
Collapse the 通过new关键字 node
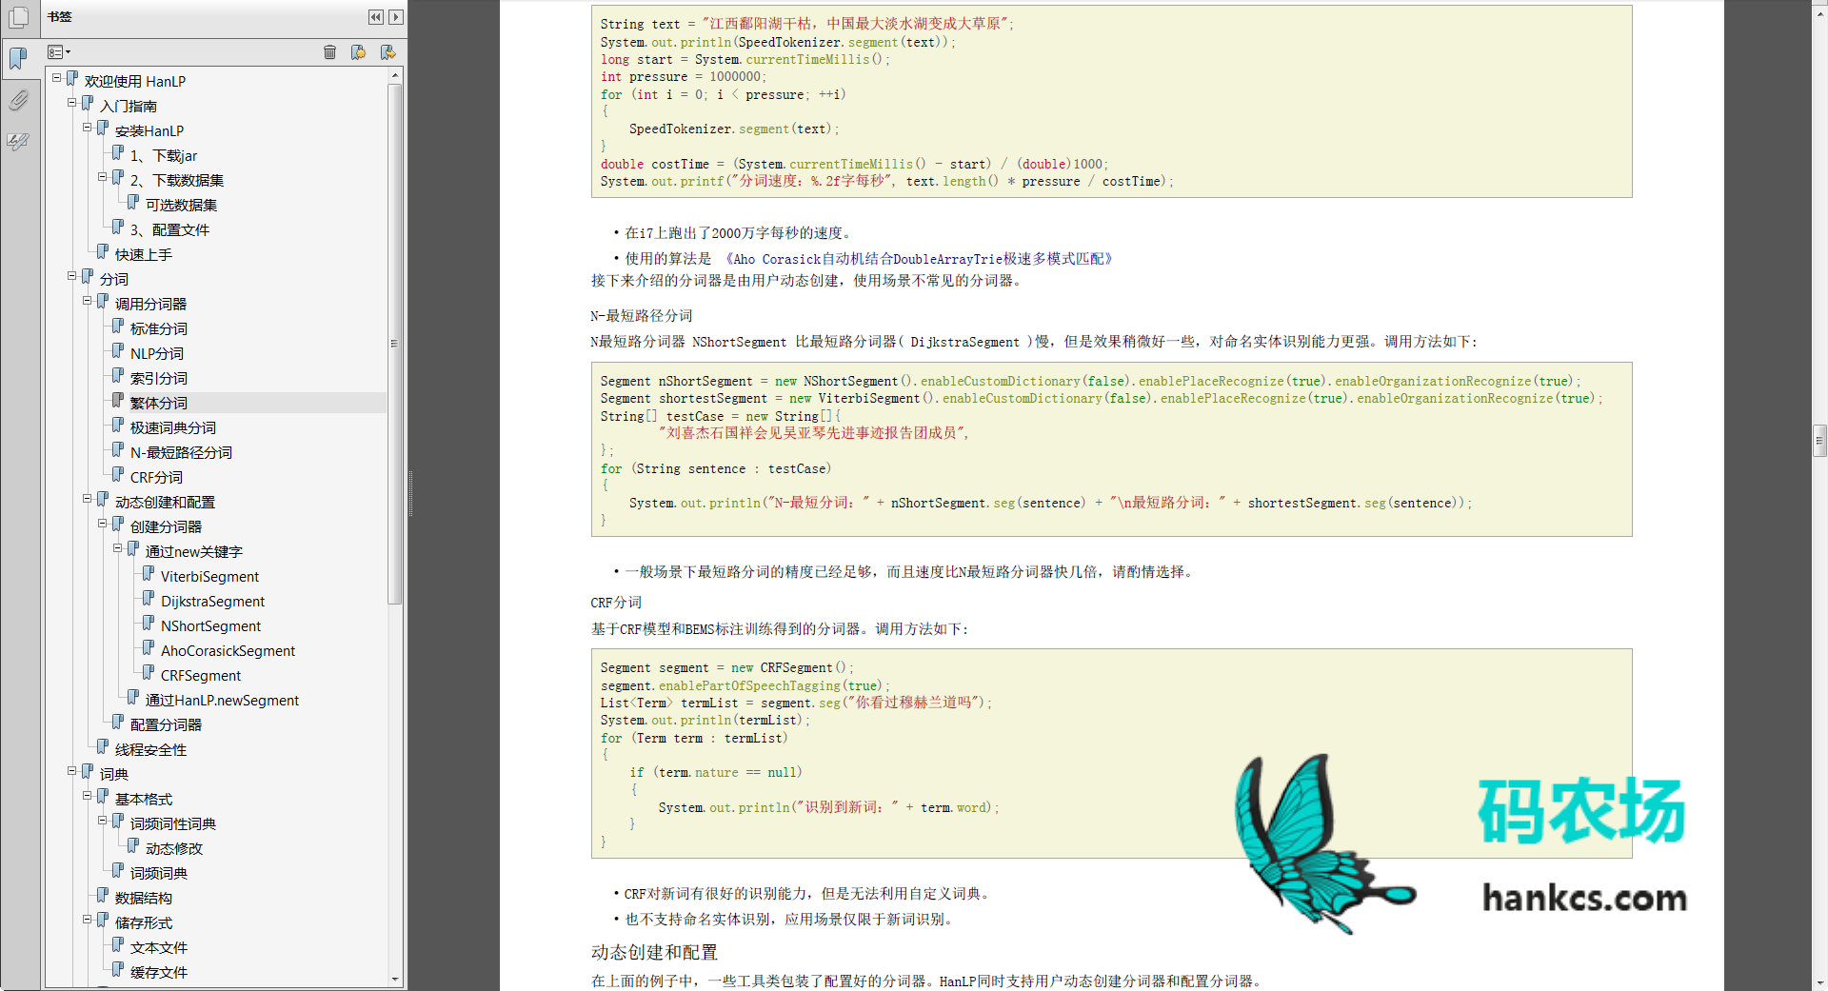(x=118, y=548)
